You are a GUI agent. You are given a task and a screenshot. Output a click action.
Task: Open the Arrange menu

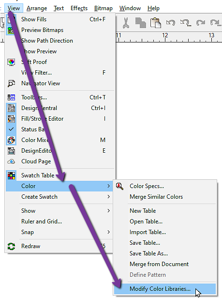(37, 8)
